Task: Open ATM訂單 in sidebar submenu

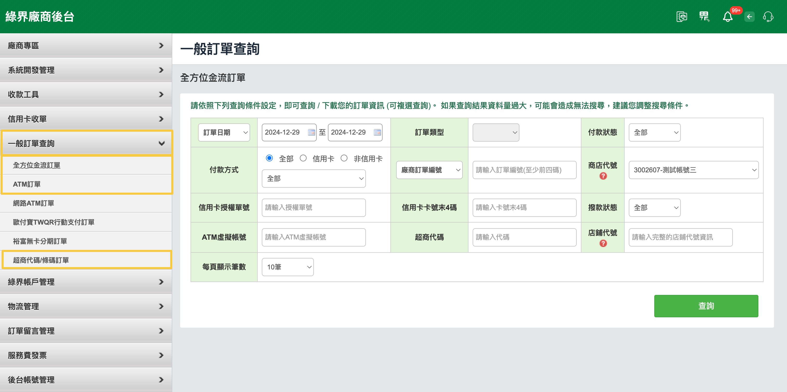Action: 27,184
